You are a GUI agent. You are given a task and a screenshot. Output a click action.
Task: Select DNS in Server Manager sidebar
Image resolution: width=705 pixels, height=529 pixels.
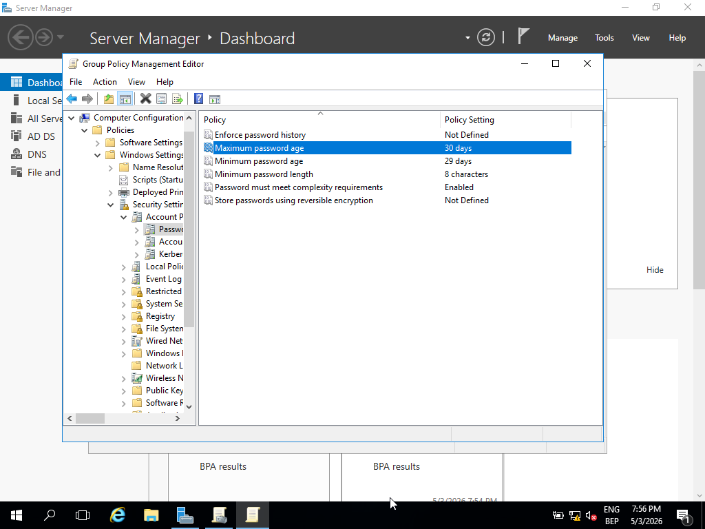tap(37, 154)
